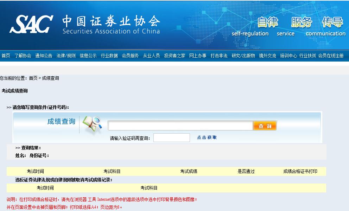Click the 考试成绩查询 heading
Viewport: 349px width, 211px height.
pos(15,91)
